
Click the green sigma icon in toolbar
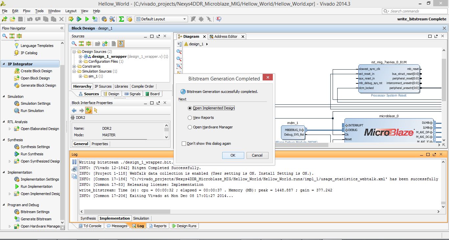121,19
